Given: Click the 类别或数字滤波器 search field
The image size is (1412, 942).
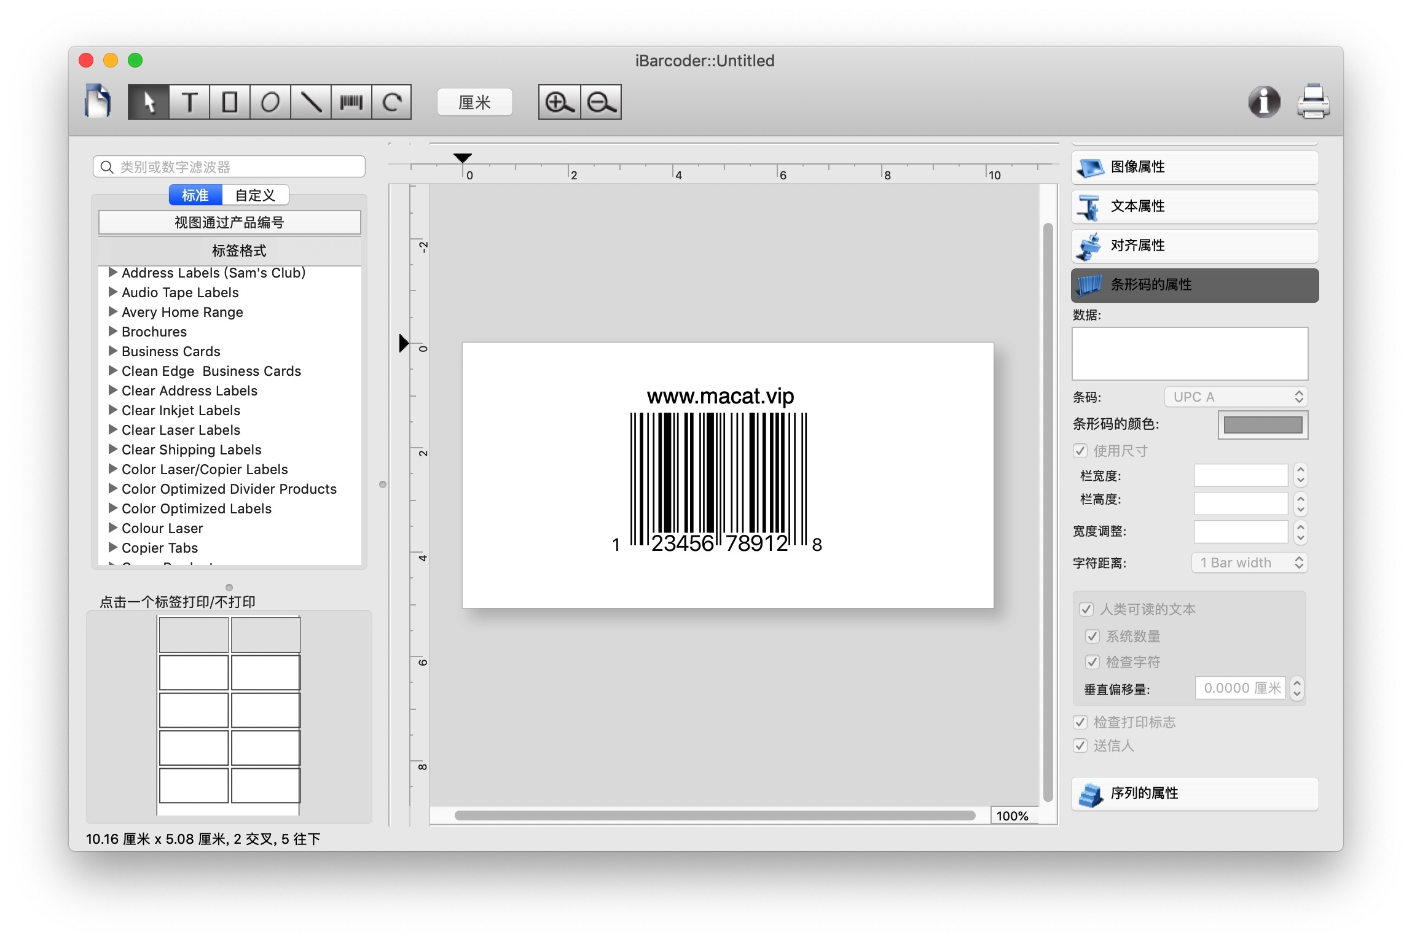Looking at the screenshot, I should click(229, 167).
